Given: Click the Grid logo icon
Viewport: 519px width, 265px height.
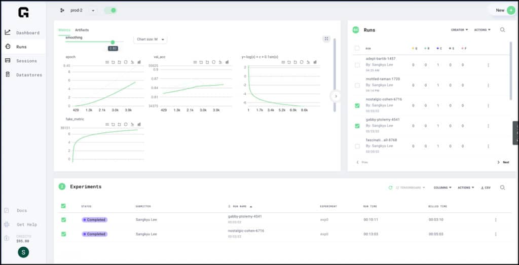Looking at the screenshot, I should click(23, 12).
